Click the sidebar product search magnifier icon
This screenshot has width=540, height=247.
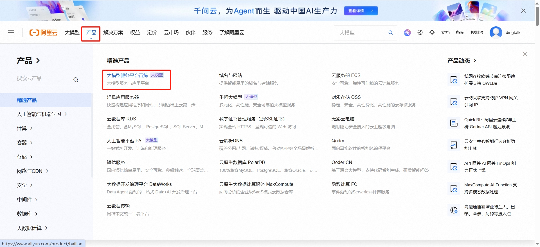tap(76, 80)
